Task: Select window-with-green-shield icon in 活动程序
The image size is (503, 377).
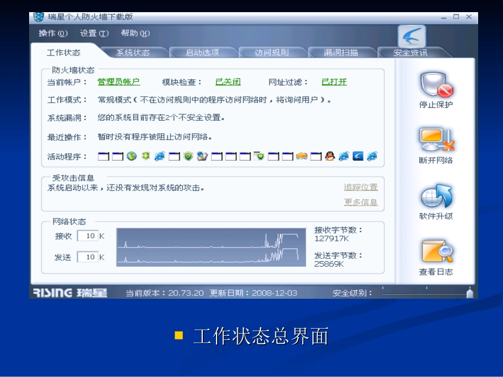Action: 259,157
